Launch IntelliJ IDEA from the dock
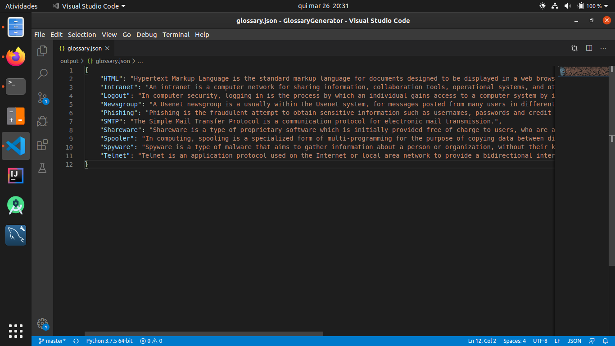This screenshot has width=615, height=346. (16, 176)
